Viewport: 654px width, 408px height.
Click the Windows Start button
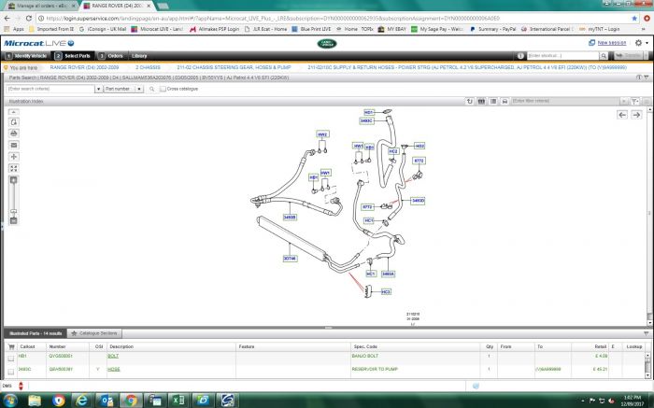click(x=10, y=401)
